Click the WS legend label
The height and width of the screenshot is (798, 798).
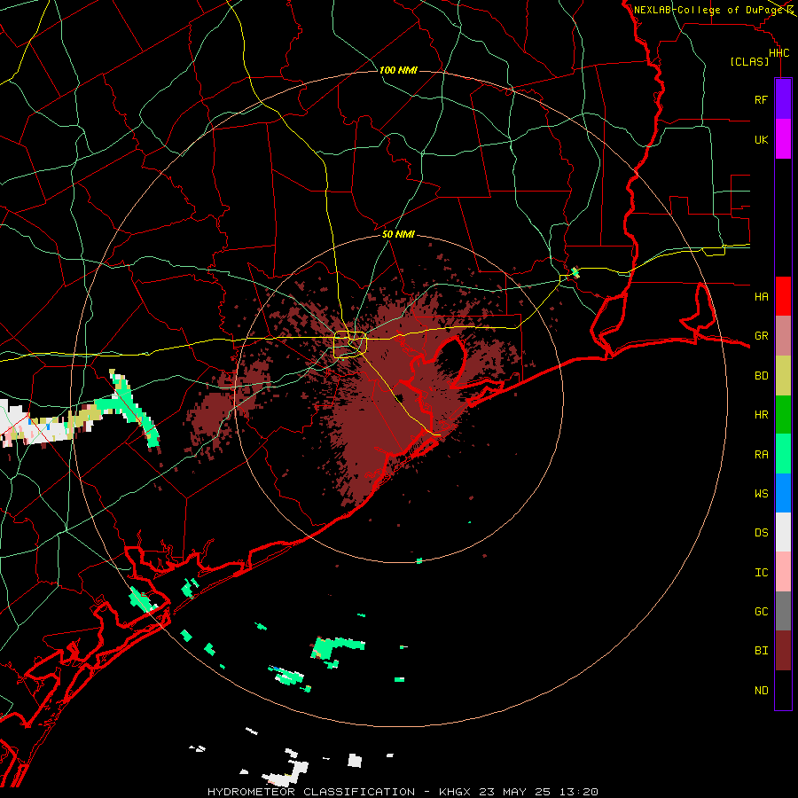pos(761,494)
